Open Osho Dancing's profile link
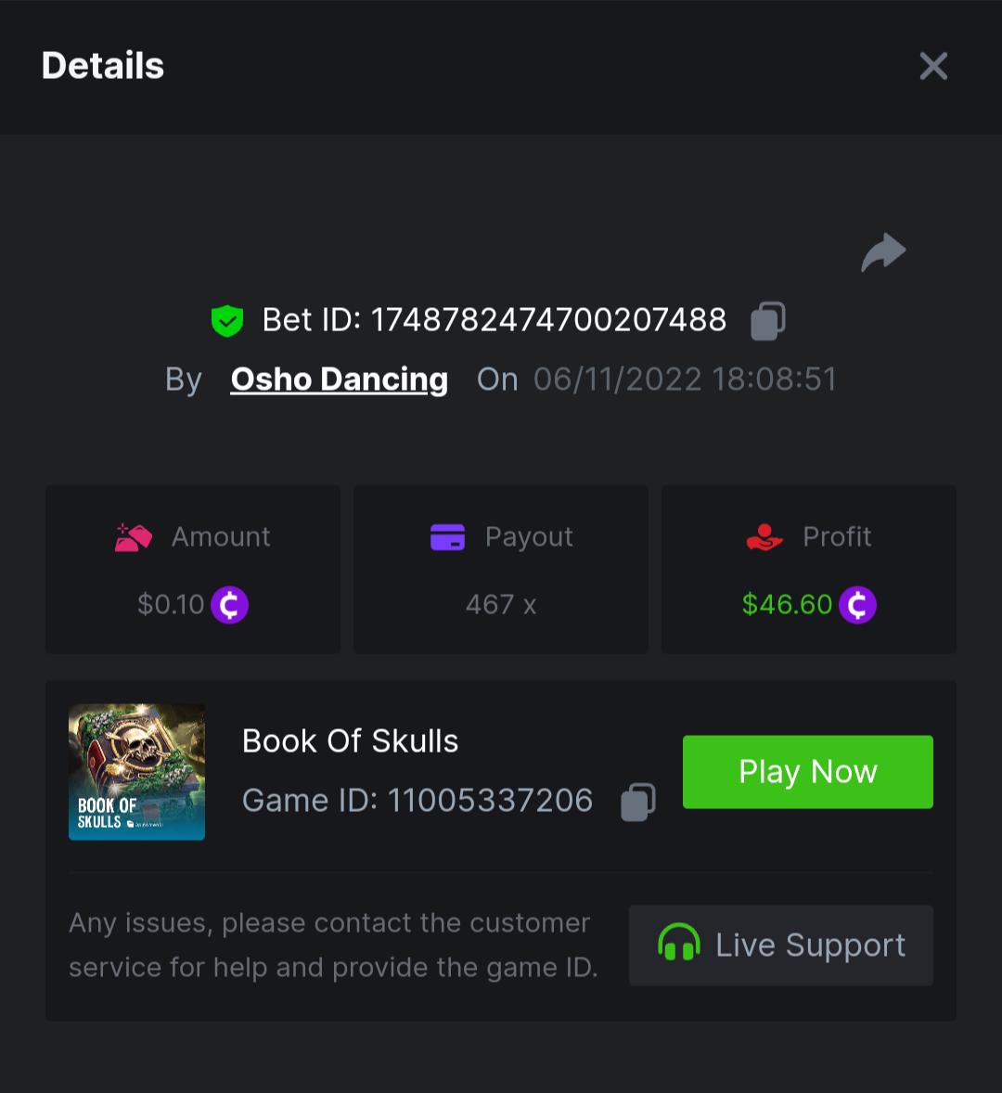Viewport: 1002px width, 1093px height. point(340,379)
